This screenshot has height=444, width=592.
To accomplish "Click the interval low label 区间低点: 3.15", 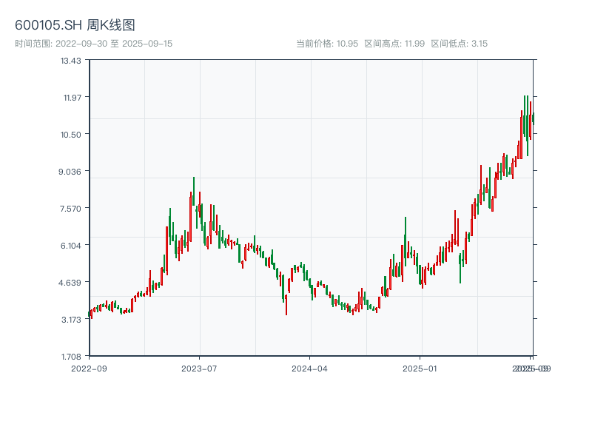I will coord(460,44).
